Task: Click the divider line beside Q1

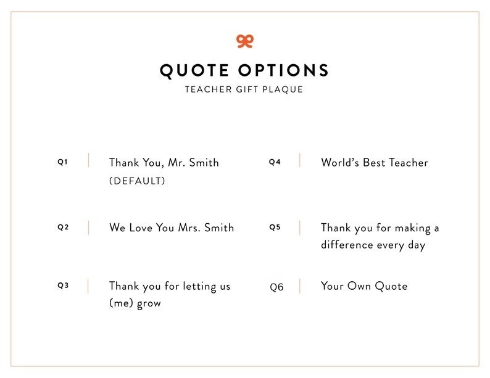Action: (x=89, y=160)
